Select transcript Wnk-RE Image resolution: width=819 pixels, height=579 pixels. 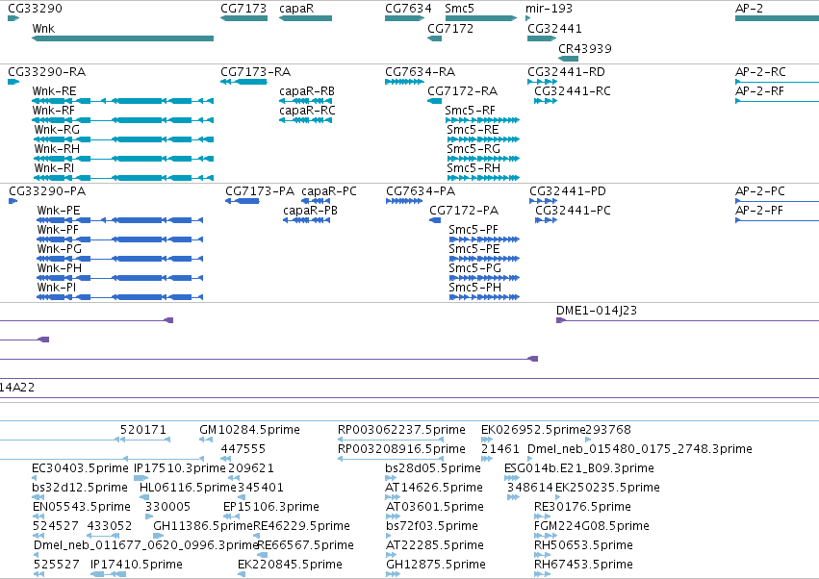click(x=123, y=101)
